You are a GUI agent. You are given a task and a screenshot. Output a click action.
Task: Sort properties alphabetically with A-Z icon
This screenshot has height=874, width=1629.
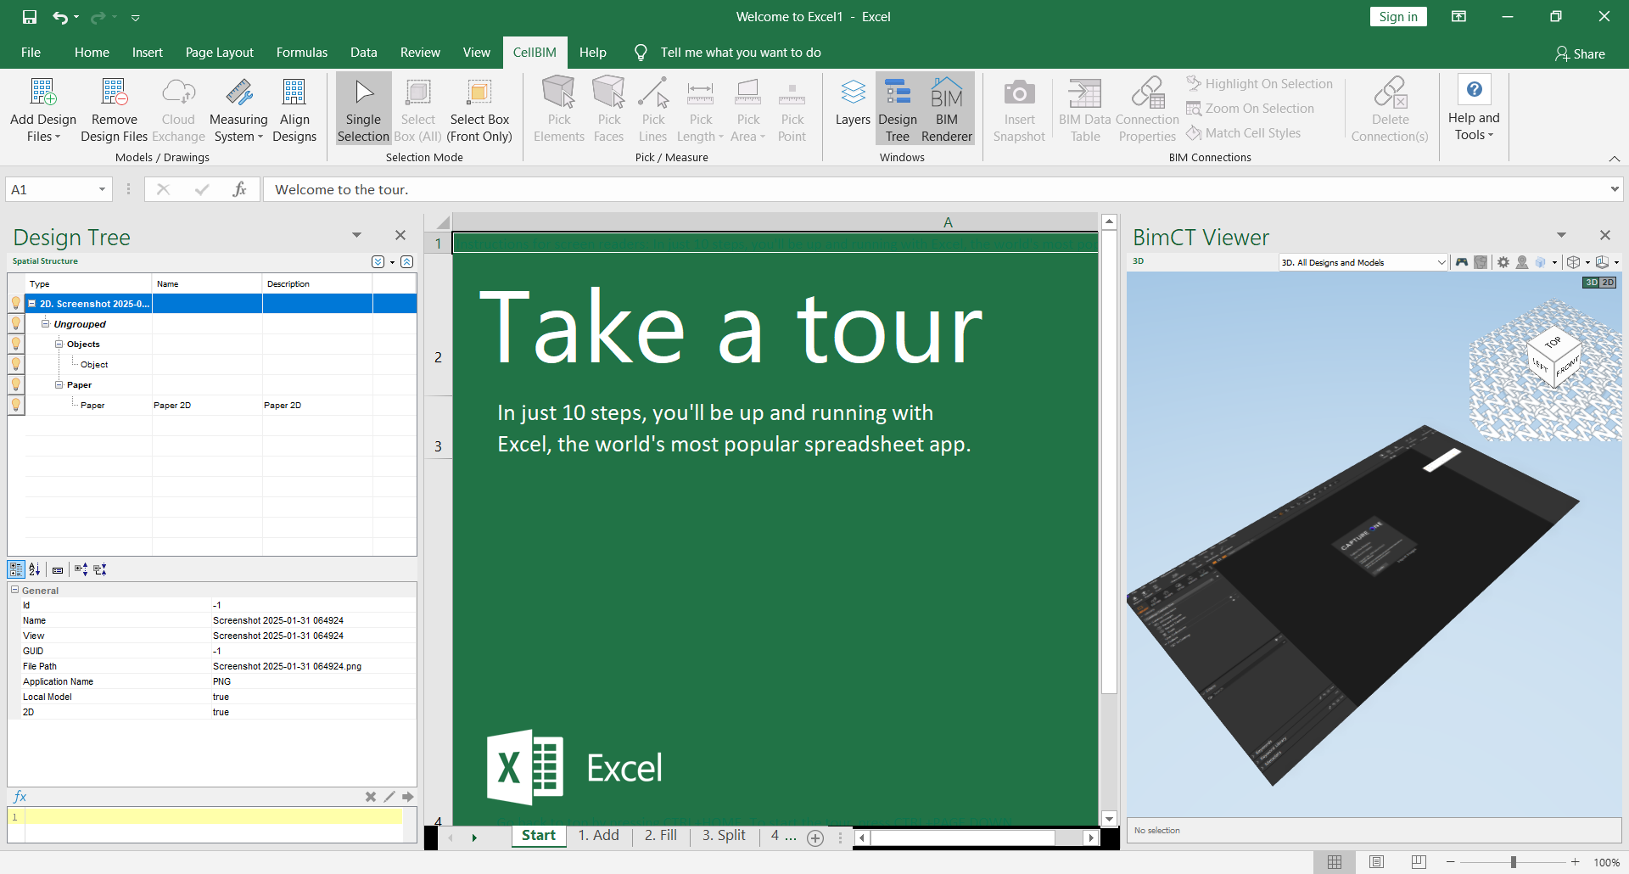(x=35, y=569)
